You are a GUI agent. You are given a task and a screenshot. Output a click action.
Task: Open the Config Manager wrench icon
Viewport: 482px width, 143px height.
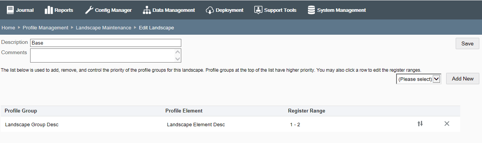pyautogui.click(x=89, y=10)
